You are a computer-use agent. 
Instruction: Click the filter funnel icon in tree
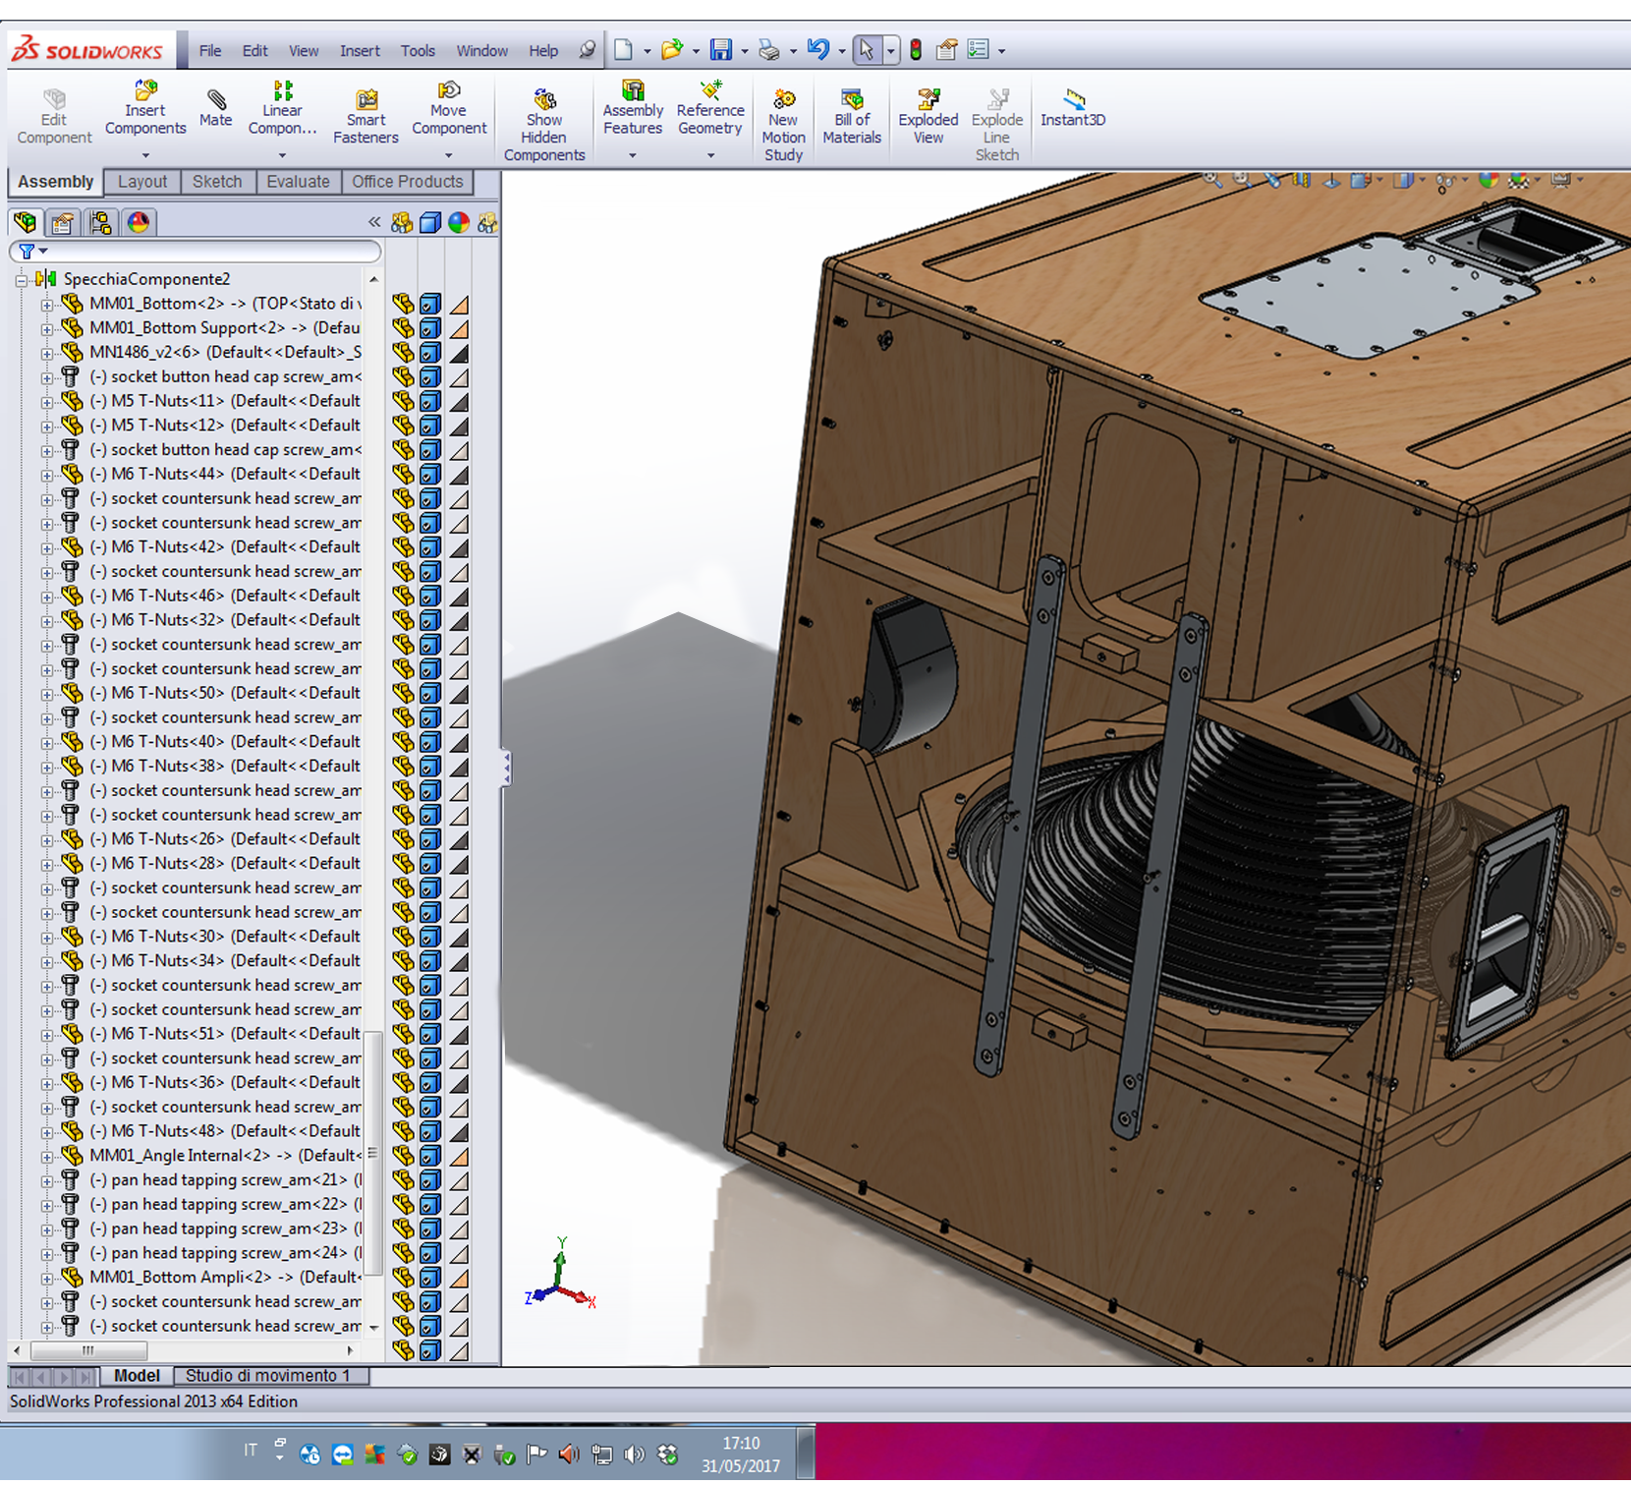tap(28, 252)
